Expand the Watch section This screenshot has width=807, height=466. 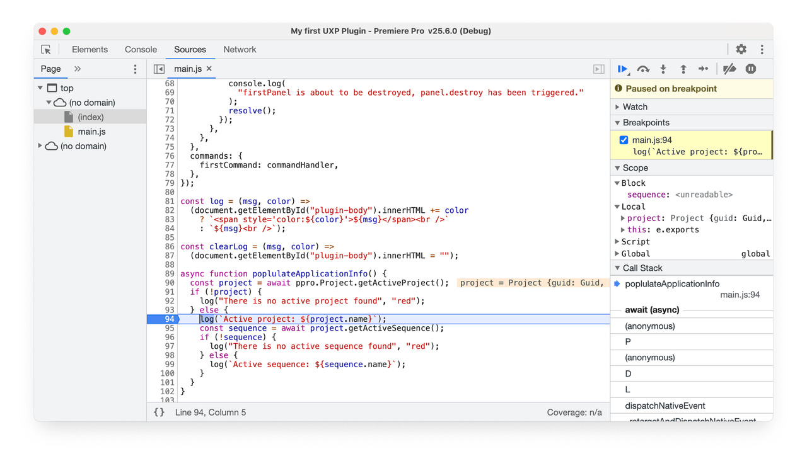[x=617, y=106]
